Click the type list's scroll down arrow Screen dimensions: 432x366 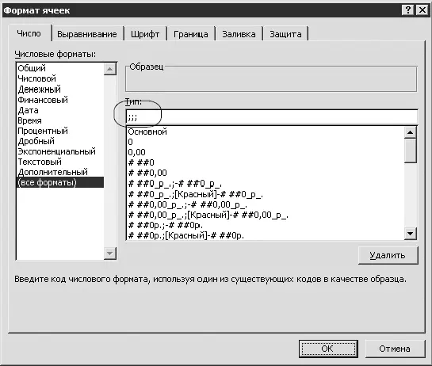click(x=411, y=234)
